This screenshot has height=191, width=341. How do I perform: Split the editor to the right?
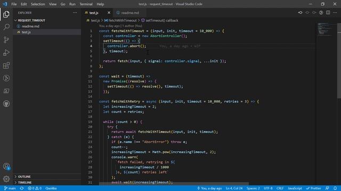[328, 13]
